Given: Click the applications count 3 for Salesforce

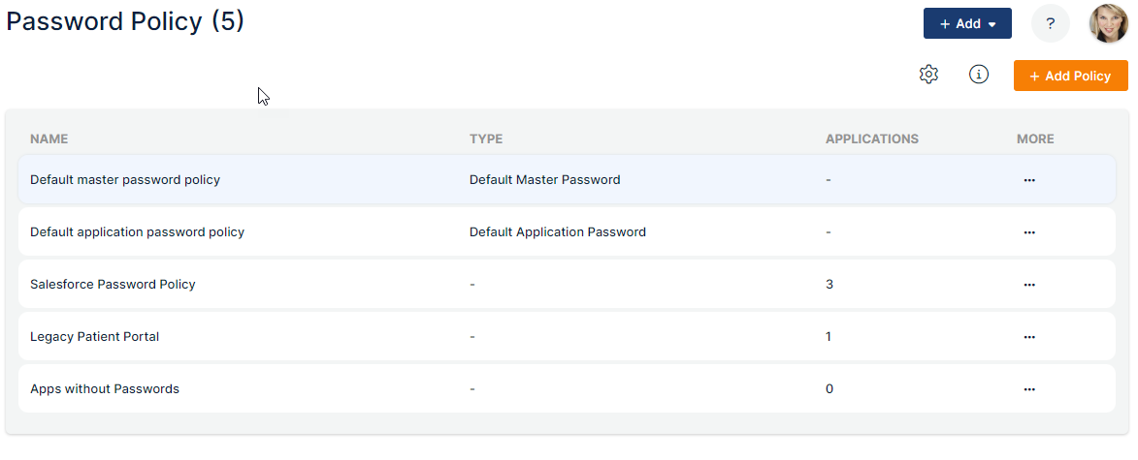Looking at the screenshot, I should tap(829, 284).
